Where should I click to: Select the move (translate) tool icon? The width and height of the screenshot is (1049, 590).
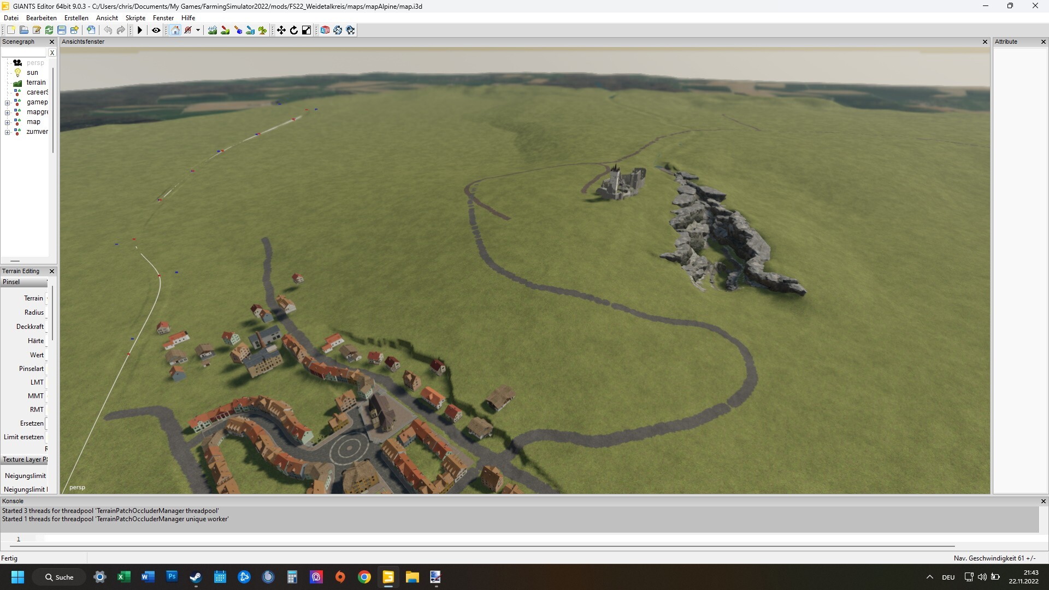tap(281, 30)
